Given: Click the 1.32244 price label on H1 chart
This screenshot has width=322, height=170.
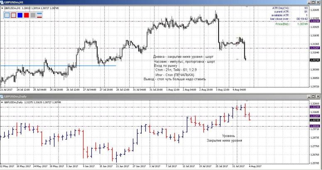Looking at the screenshot, I should 315,21.
